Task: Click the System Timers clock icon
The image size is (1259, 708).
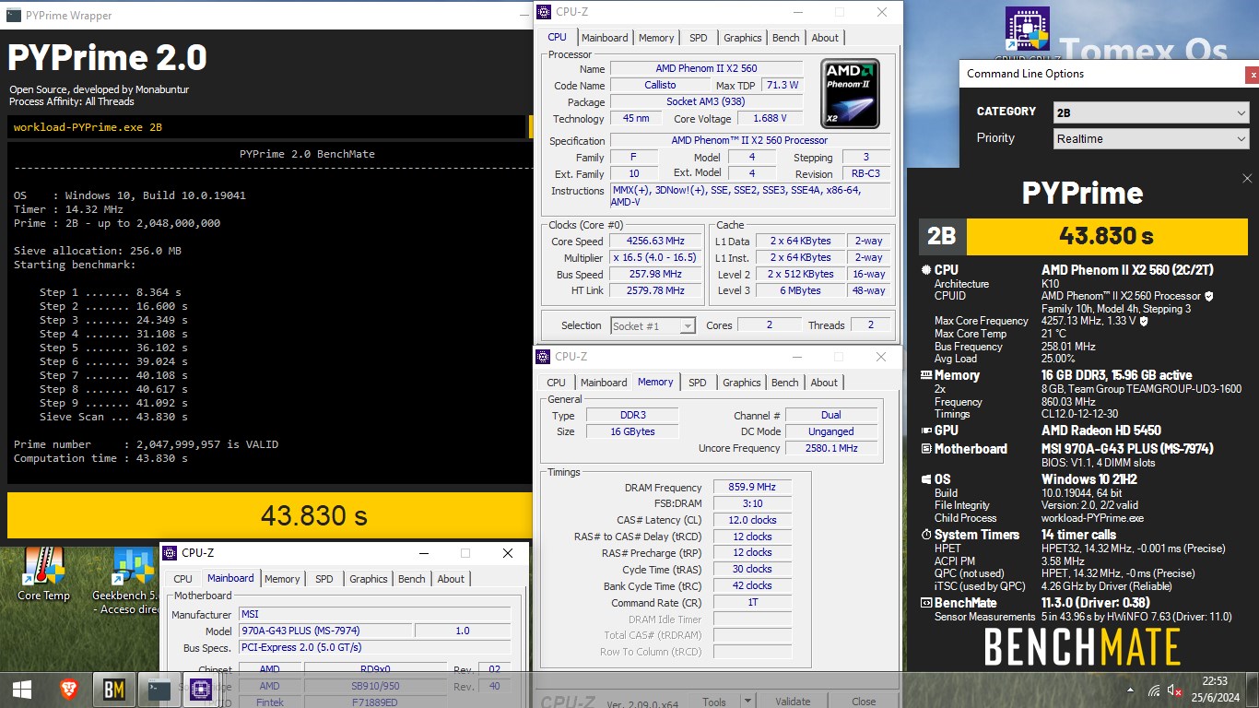Action: click(925, 535)
